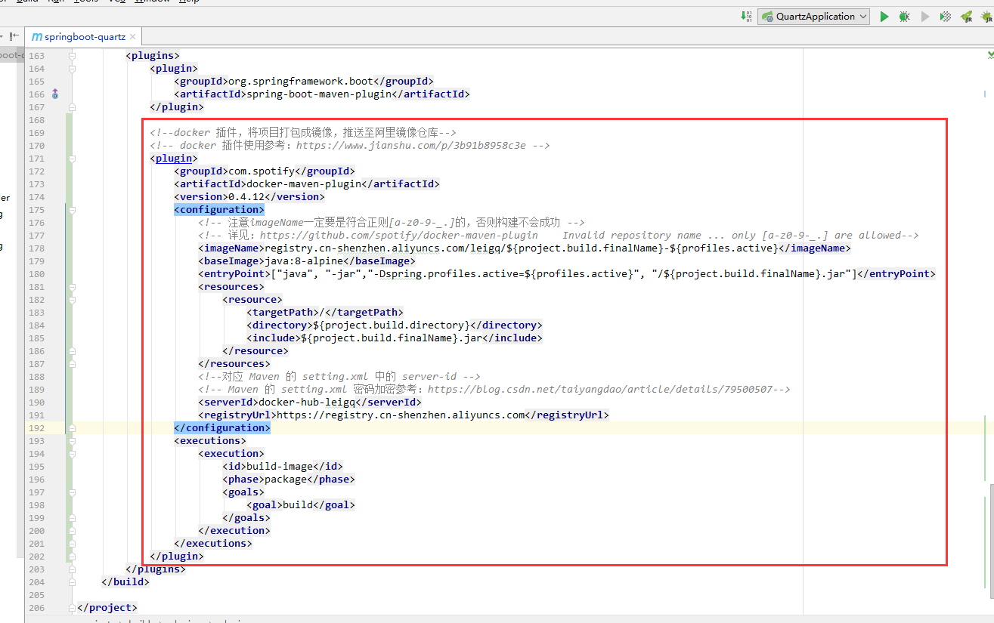Collapse the configuration tag at line 175

[73, 210]
